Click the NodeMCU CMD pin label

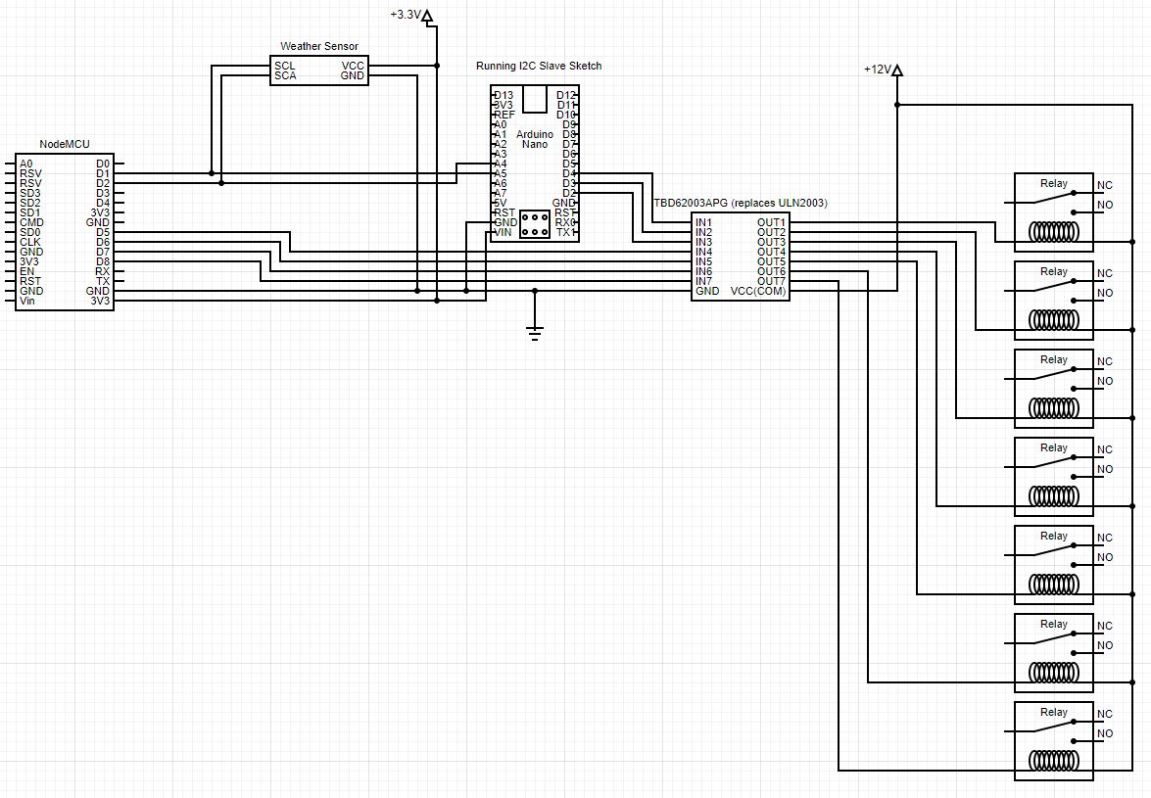31,222
